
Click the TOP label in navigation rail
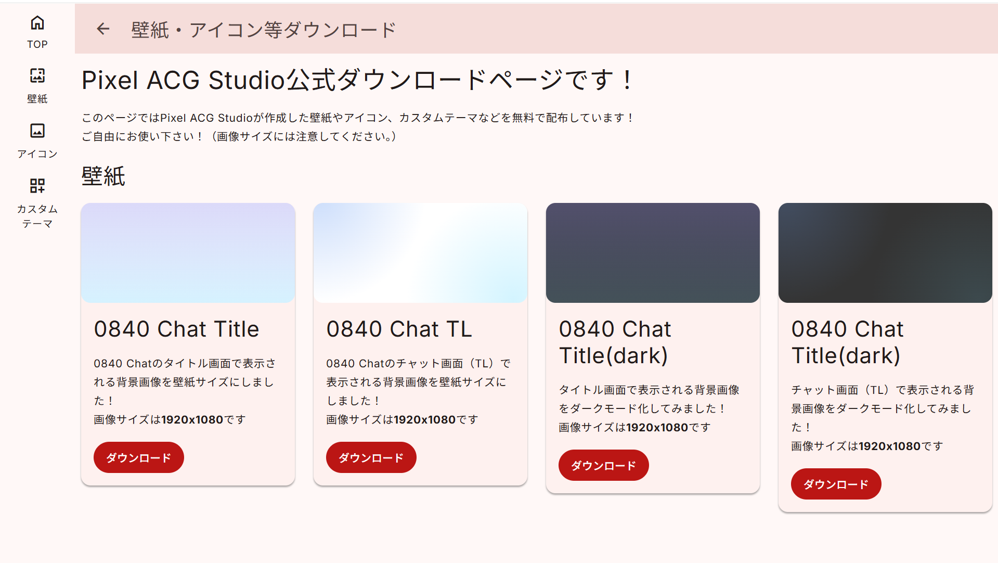pyautogui.click(x=37, y=45)
